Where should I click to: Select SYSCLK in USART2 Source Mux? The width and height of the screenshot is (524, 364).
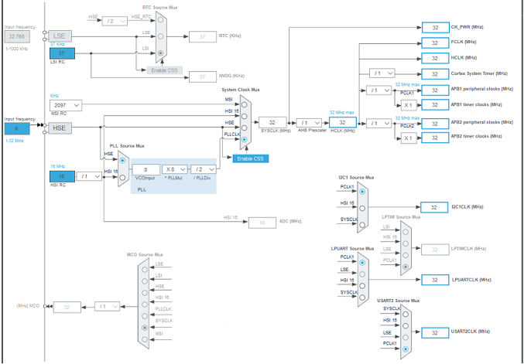[x=406, y=314]
